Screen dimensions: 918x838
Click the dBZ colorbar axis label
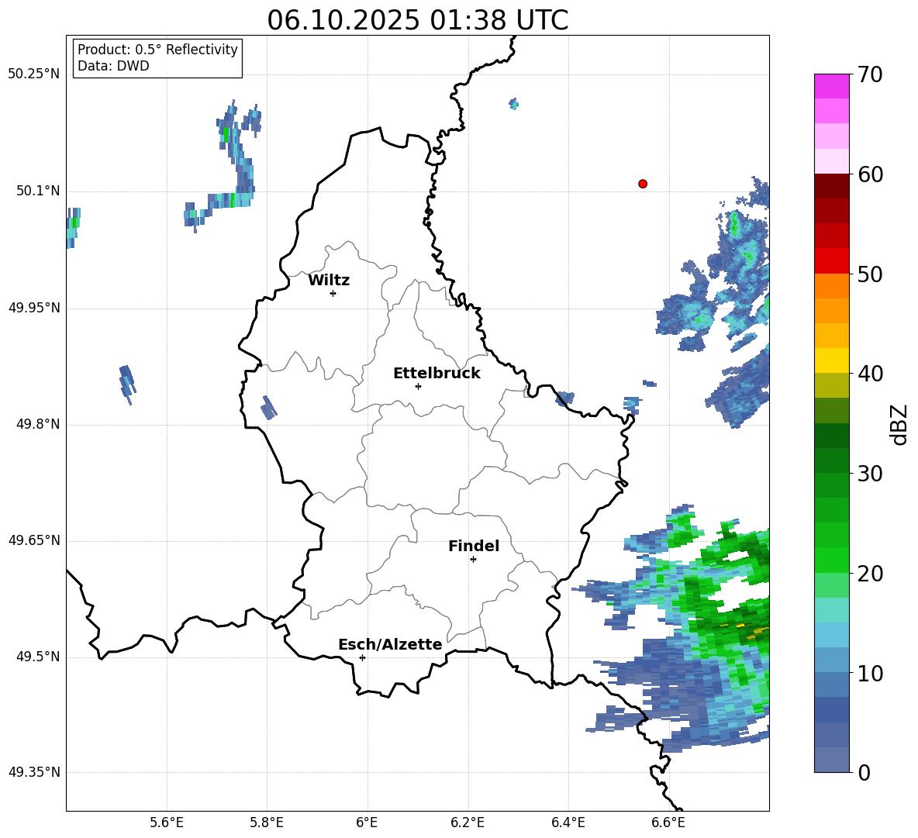[x=900, y=424]
